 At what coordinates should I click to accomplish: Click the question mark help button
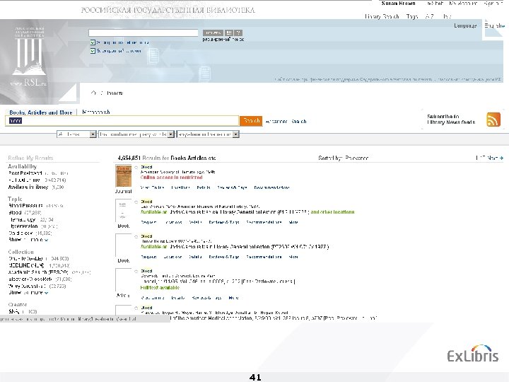point(238,33)
